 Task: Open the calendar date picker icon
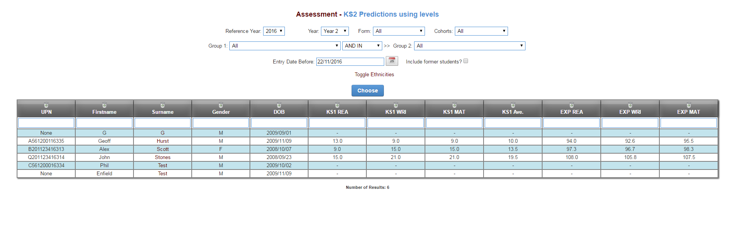[392, 61]
